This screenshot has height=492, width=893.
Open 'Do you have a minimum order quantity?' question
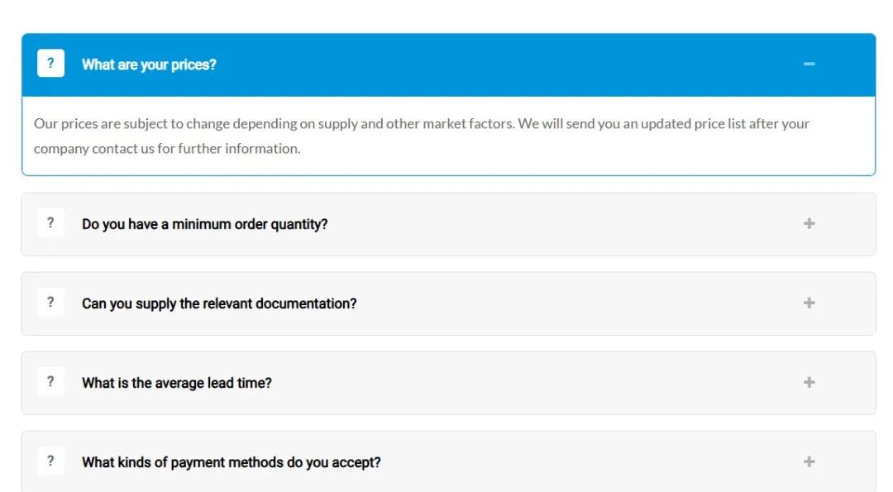[x=204, y=224]
